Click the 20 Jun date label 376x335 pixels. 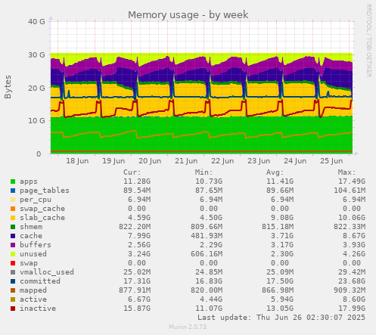[x=150, y=161]
